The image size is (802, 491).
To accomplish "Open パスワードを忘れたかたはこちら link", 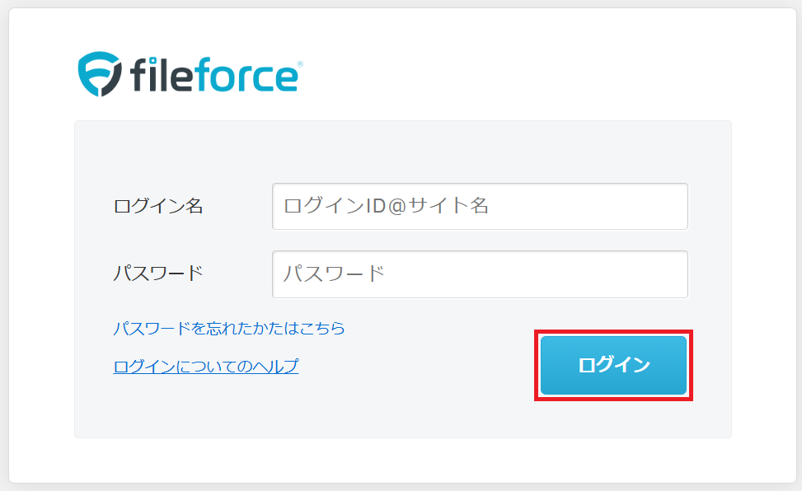I will [228, 328].
